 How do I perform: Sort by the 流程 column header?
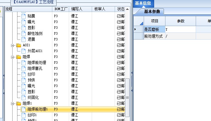(x=28, y=9)
